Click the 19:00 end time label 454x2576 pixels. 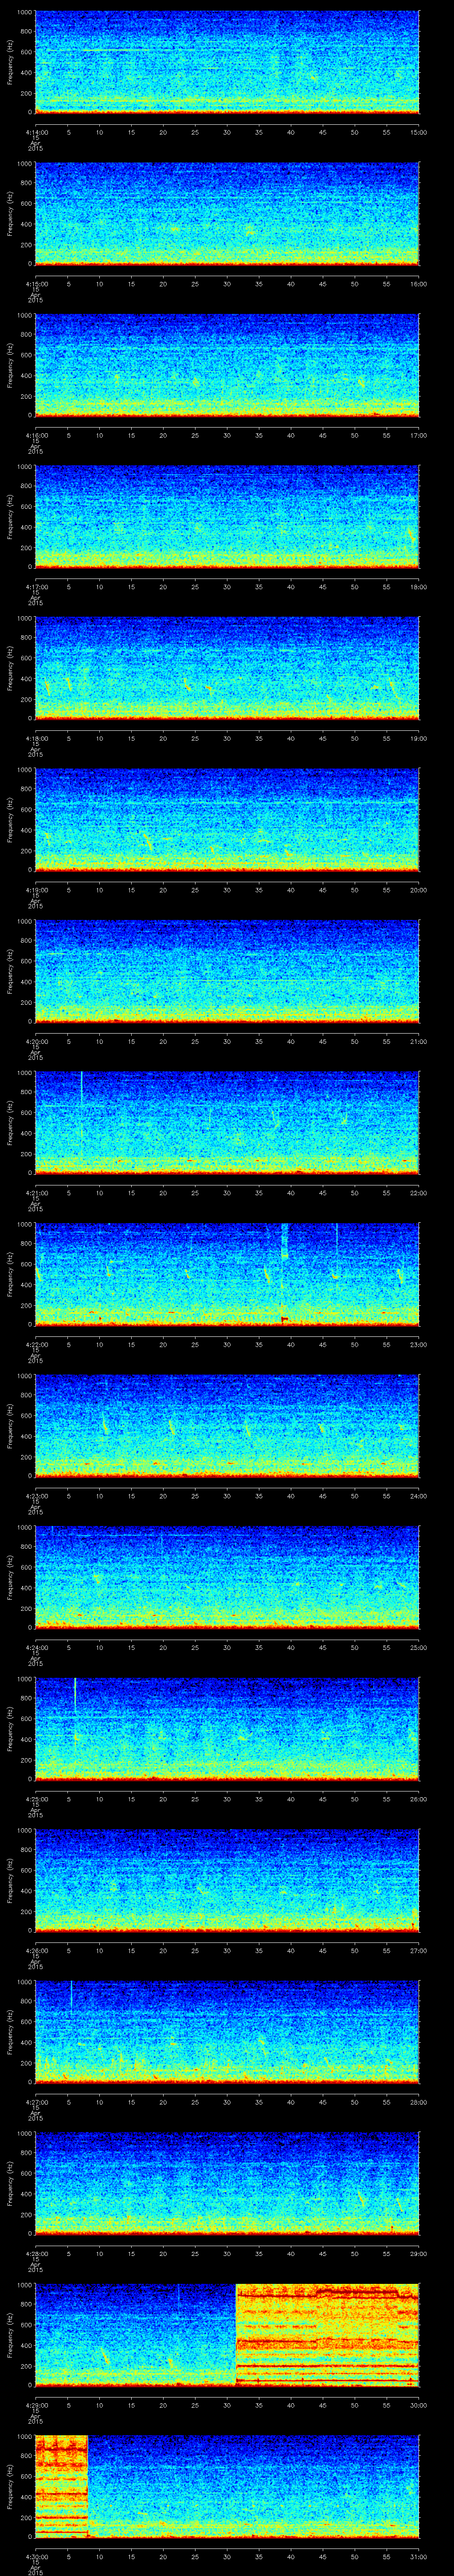point(418,738)
